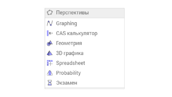Click the CAS калькулятор x= icon
This screenshot has width=172, height=97.
(50, 33)
